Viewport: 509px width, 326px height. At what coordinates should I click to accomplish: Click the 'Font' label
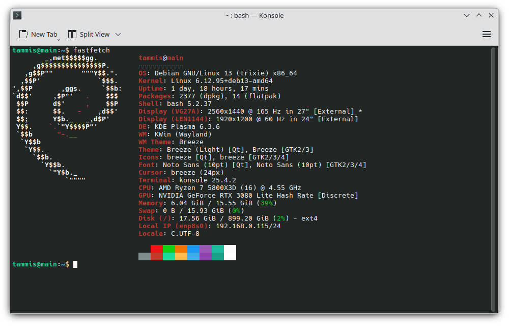pyautogui.click(x=147, y=165)
